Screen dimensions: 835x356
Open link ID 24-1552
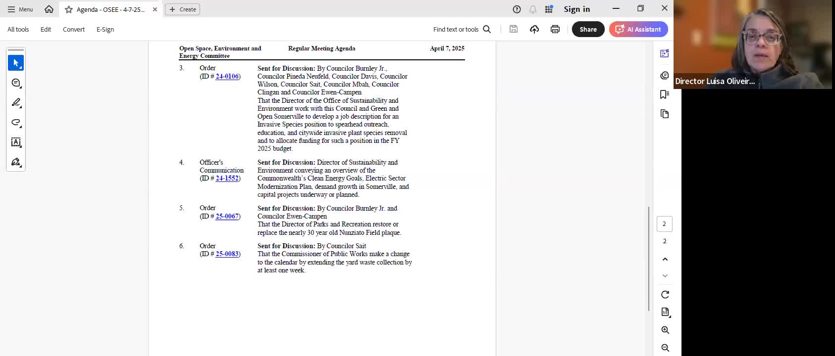(x=227, y=178)
